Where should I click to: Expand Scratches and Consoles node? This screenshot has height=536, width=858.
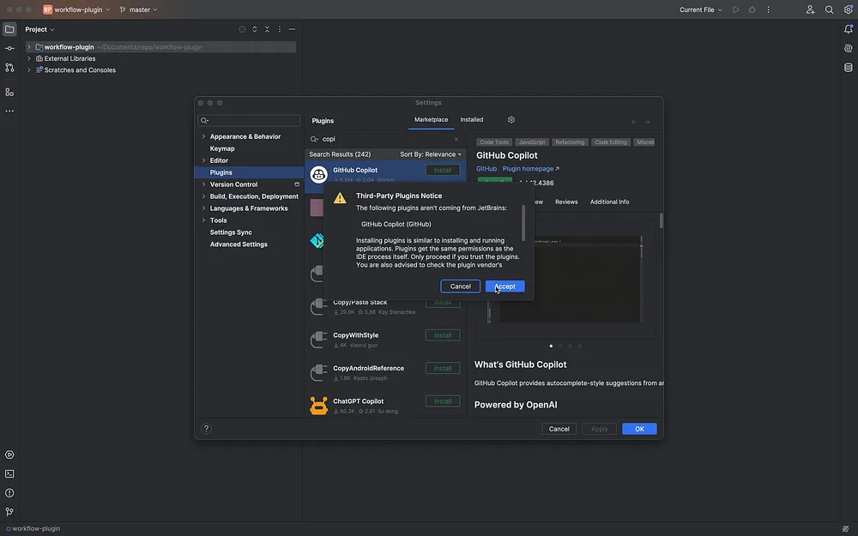tap(29, 70)
